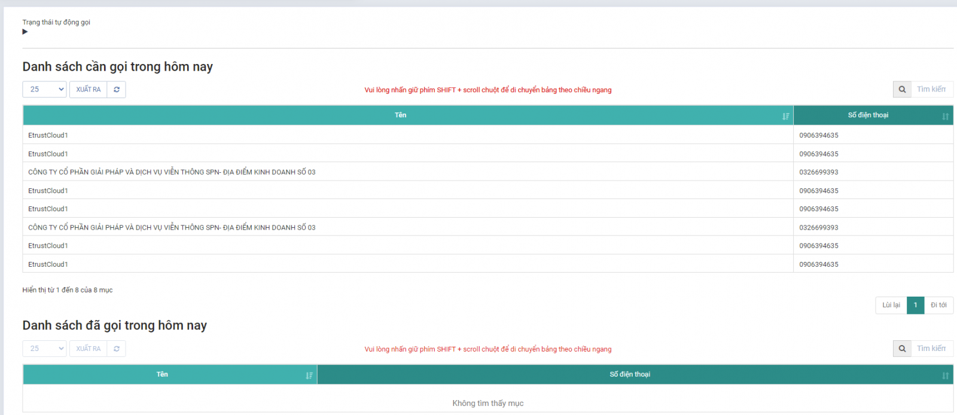Click XUẤT RA export button in called list

[x=89, y=349]
